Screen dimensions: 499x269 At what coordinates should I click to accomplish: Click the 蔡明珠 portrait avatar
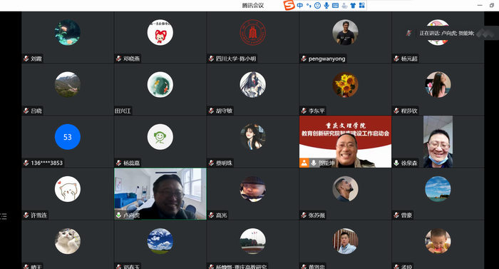tap(252, 137)
